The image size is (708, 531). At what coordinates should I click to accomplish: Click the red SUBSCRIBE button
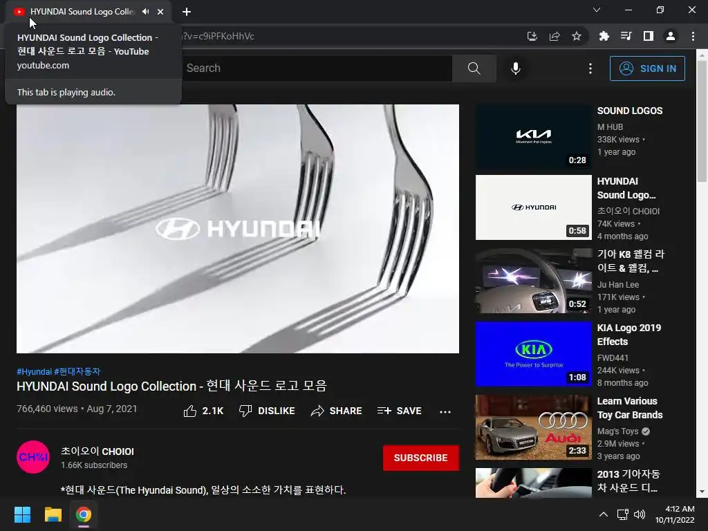tap(421, 458)
